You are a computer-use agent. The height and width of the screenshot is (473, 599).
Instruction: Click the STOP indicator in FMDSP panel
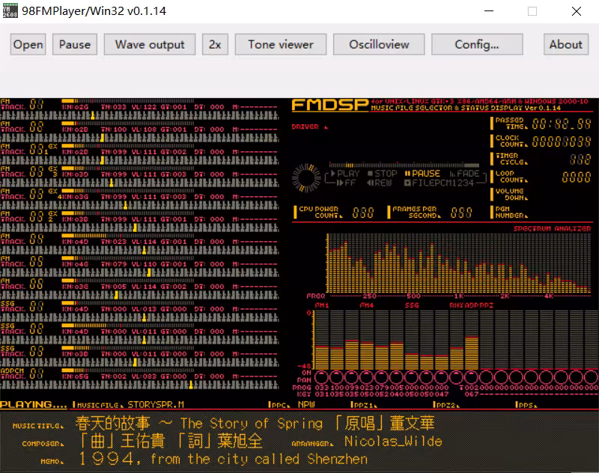coord(382,174)
